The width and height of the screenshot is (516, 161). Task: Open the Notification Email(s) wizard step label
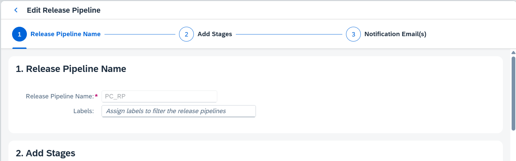395,34
